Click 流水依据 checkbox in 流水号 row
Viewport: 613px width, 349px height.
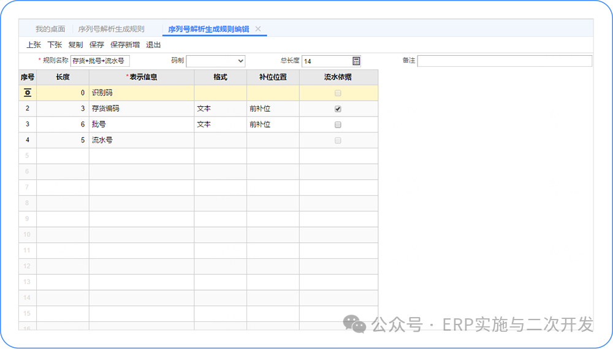[338, 140]
